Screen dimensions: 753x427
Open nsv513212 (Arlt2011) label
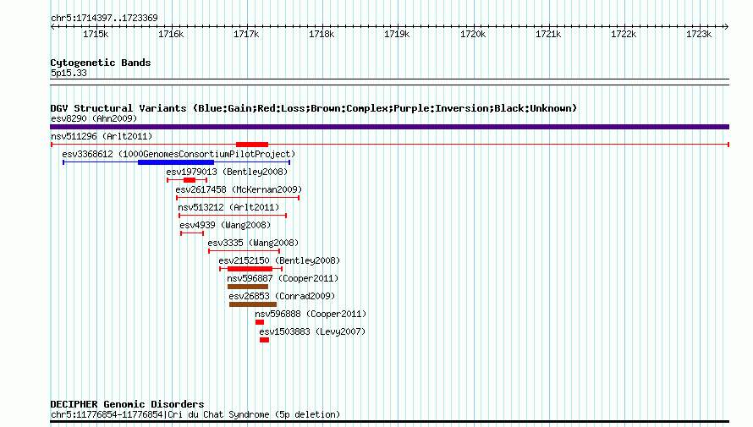228,207
